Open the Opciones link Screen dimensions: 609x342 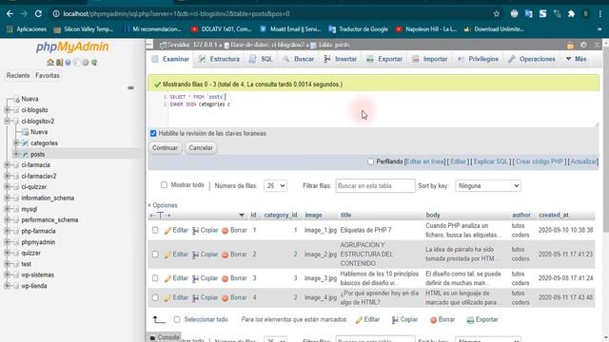(x=165, y=205)
